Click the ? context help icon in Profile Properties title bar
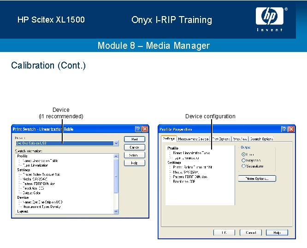The image size is (307, 248). click(284, 129)
